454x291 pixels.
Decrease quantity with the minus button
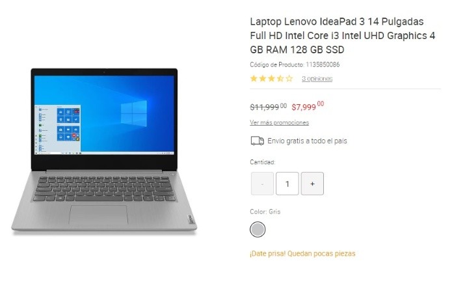pos(262,184)
